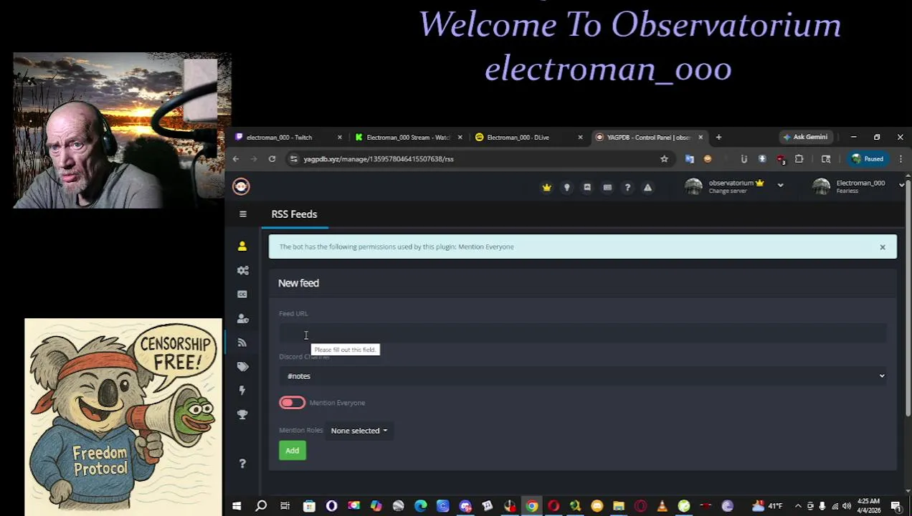The width and height of the screenshot is (912, 516).
Task: Click the warning triangle header icon
Action: click(x=647, y=188)
